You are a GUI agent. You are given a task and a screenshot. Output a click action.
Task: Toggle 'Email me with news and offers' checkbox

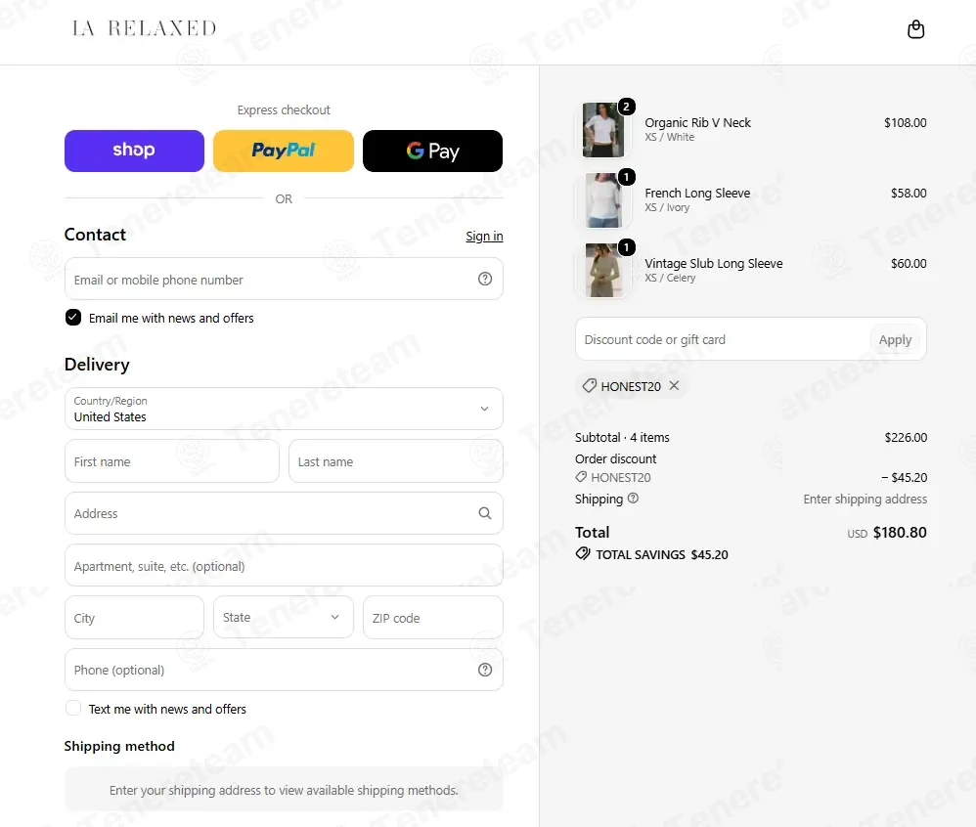72,318
